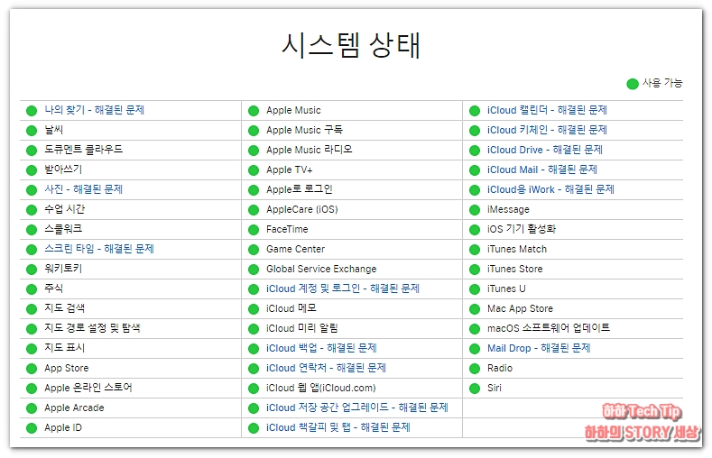Image resolution: width=712 pixels, height=458 pixels.
Task: Click the 지도 표시 entry
Action: click(x=64, y=348)
